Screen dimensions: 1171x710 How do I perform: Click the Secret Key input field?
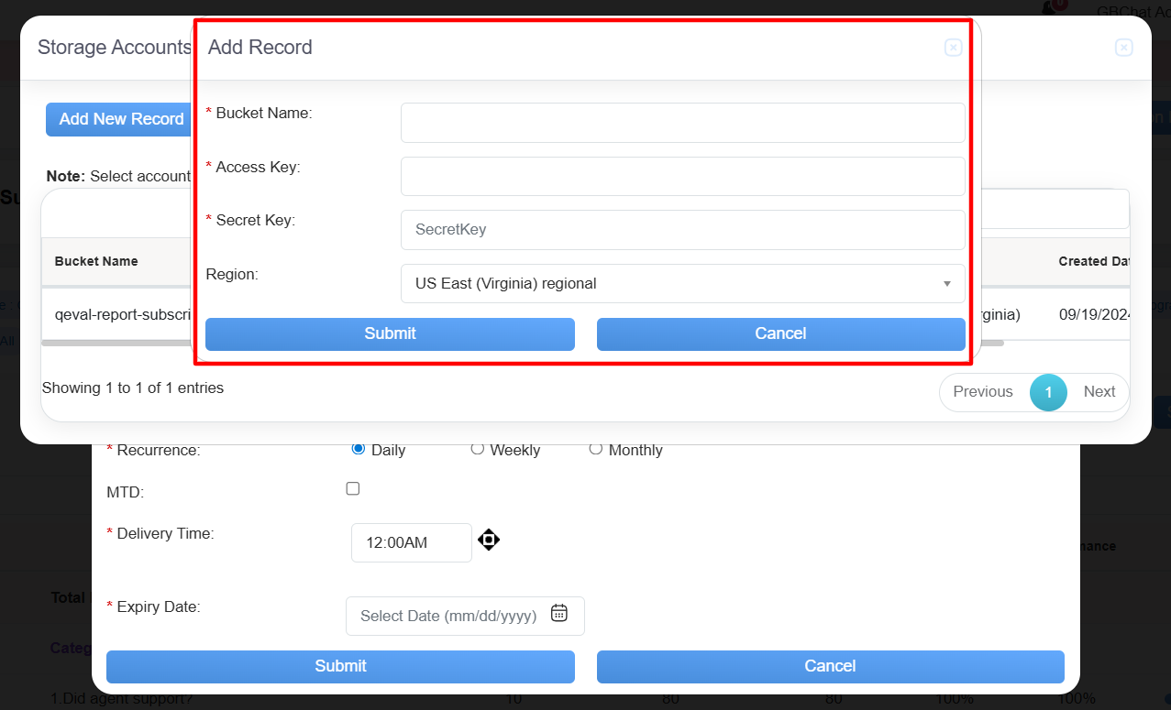point(682,230)
